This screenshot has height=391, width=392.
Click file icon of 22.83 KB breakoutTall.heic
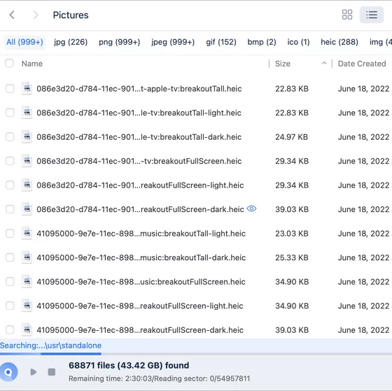(x=27, y=88)
